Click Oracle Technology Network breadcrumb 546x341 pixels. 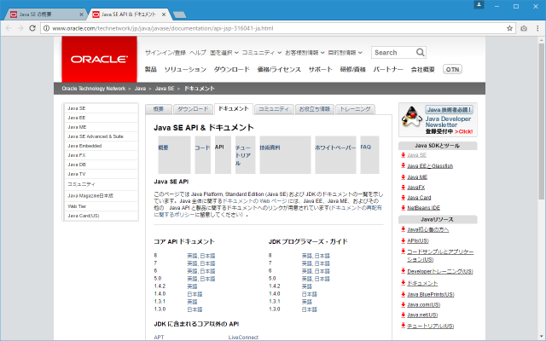94,89
